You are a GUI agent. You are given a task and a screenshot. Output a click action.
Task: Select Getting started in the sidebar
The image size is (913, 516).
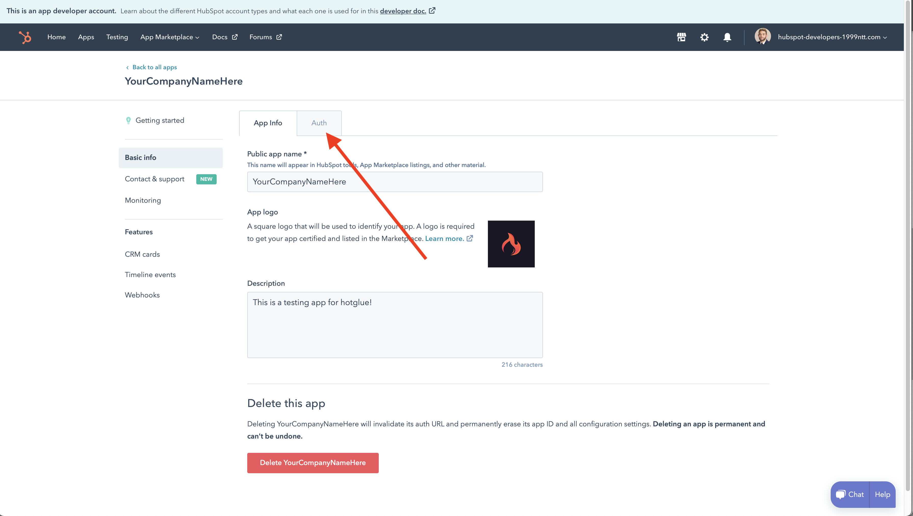(x=160, y=120)
